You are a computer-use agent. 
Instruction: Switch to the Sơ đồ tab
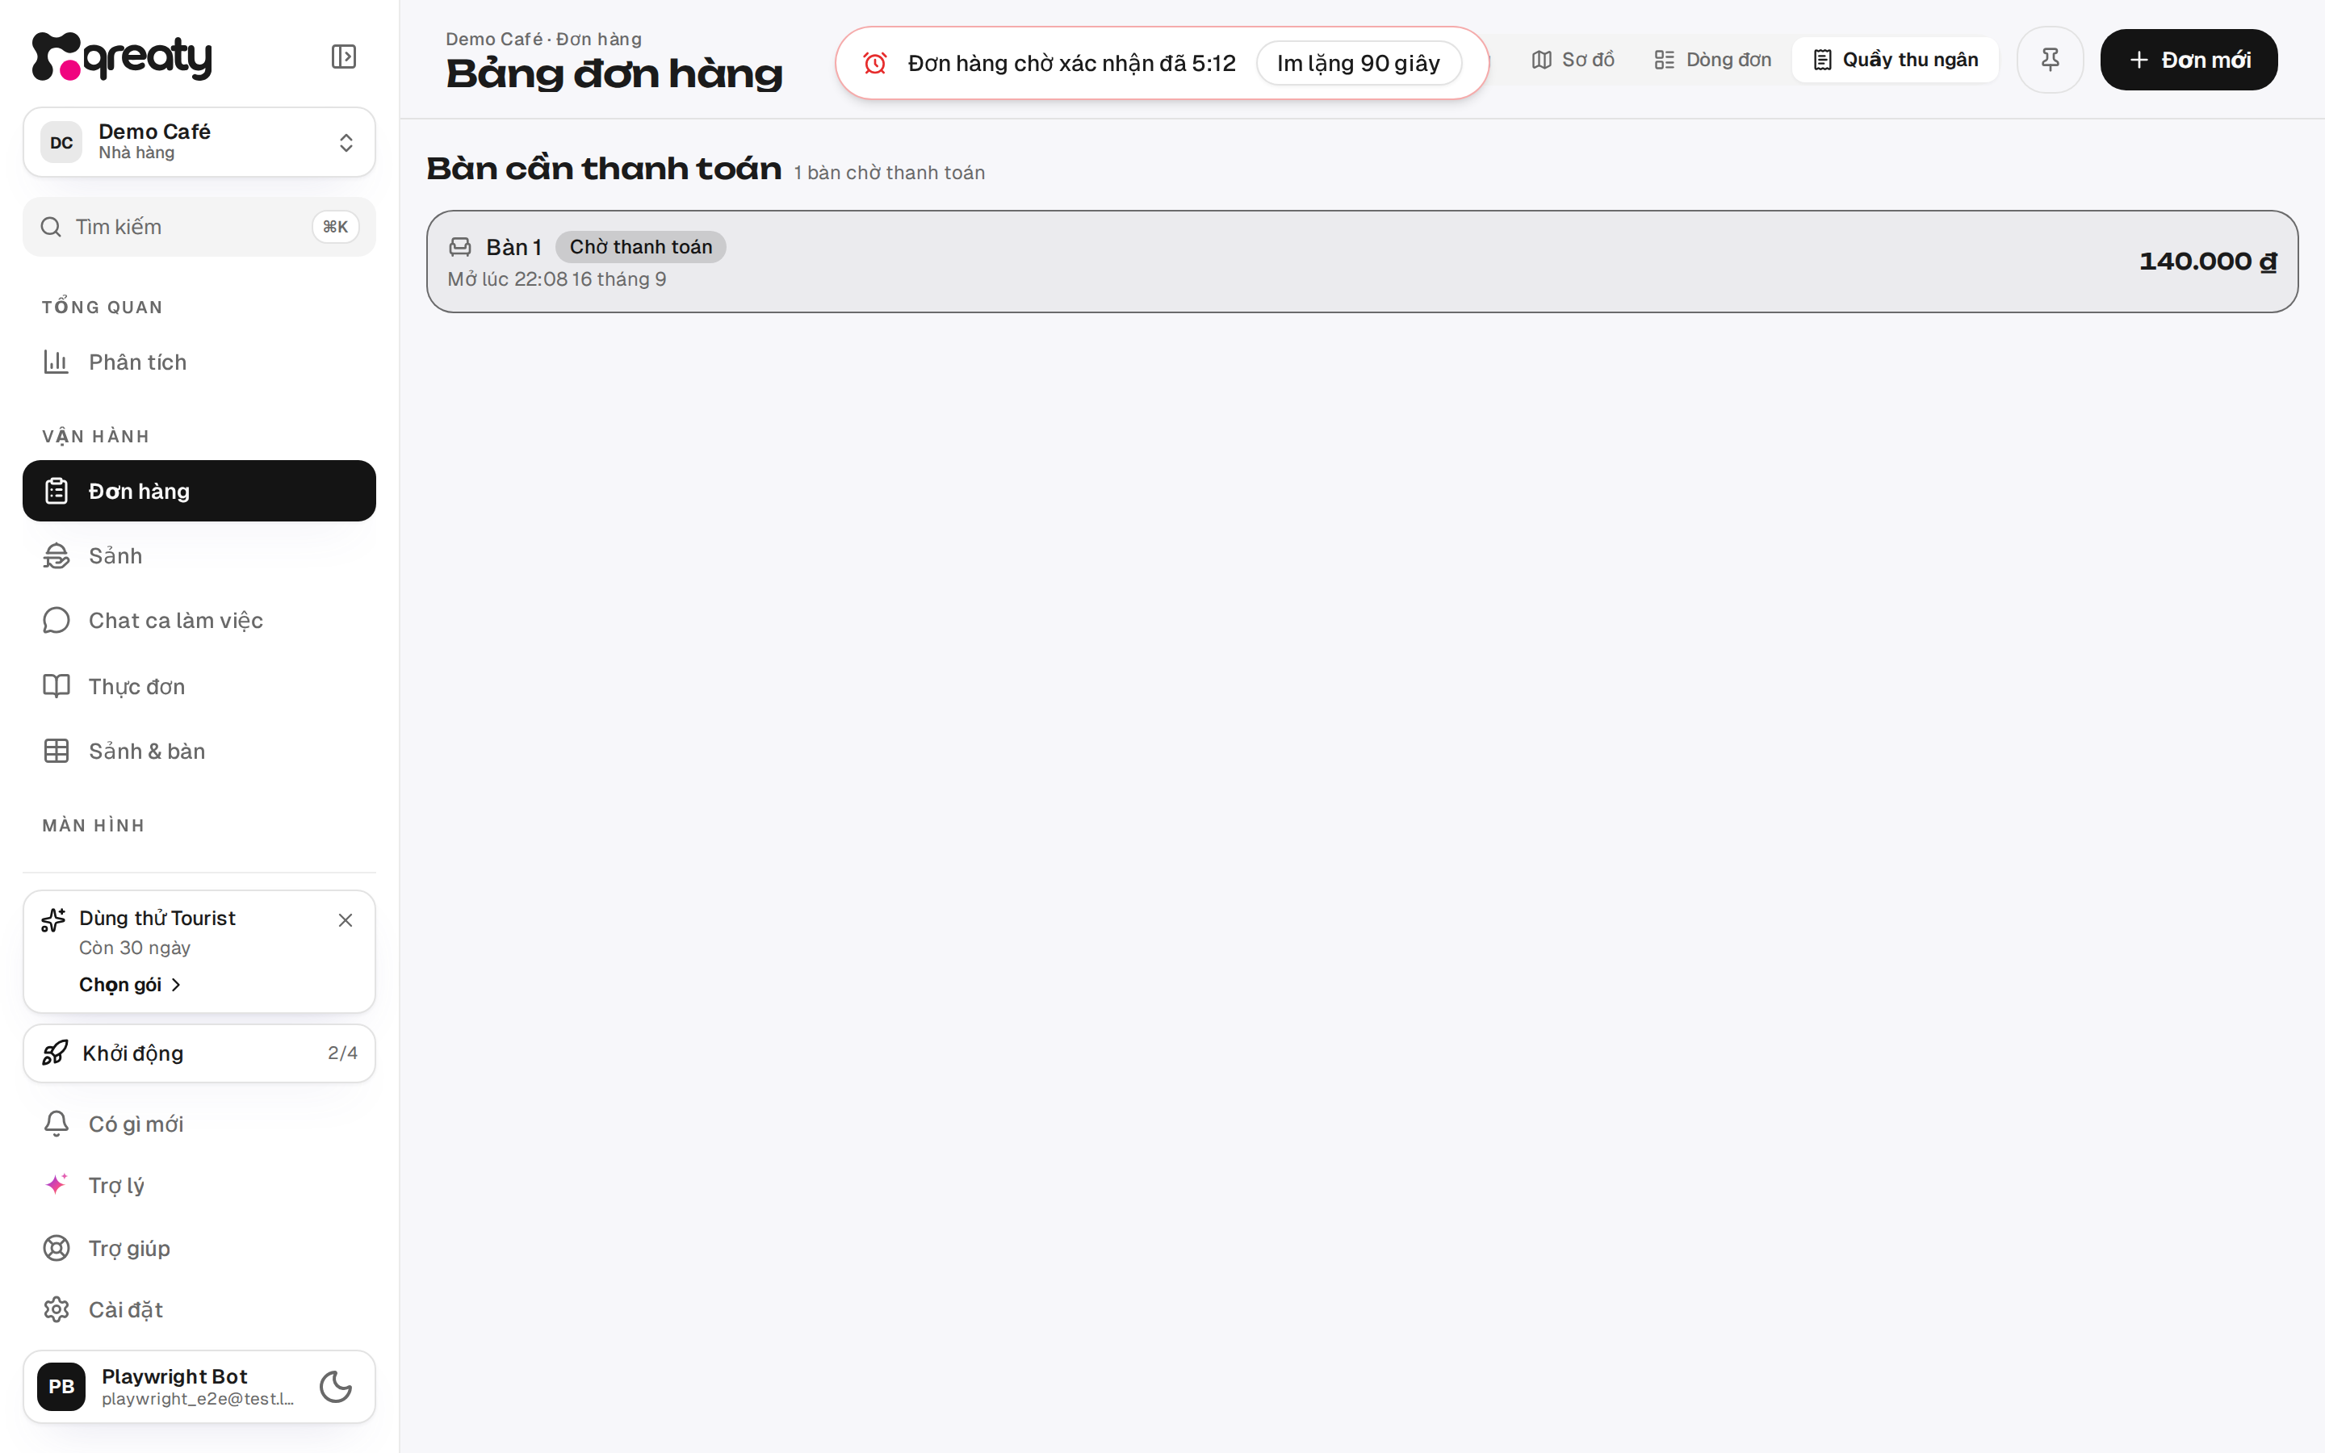(x=1573, y=60)
